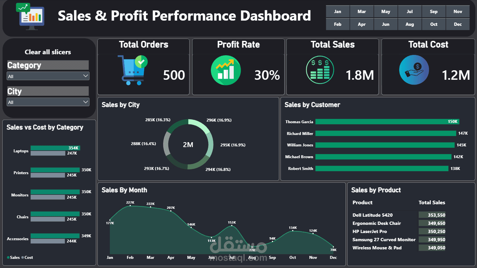Click the Wireless Mouse & Pad row
The image size is (477, 268).
click(x=399, y=248)
